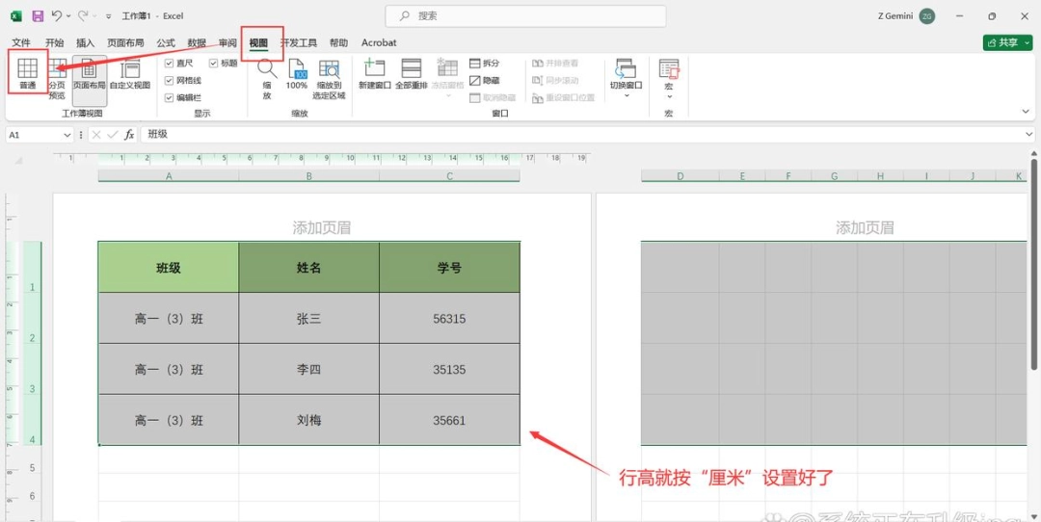
Task: Arrange All windows (全部重排)
Action: (412, 73)
